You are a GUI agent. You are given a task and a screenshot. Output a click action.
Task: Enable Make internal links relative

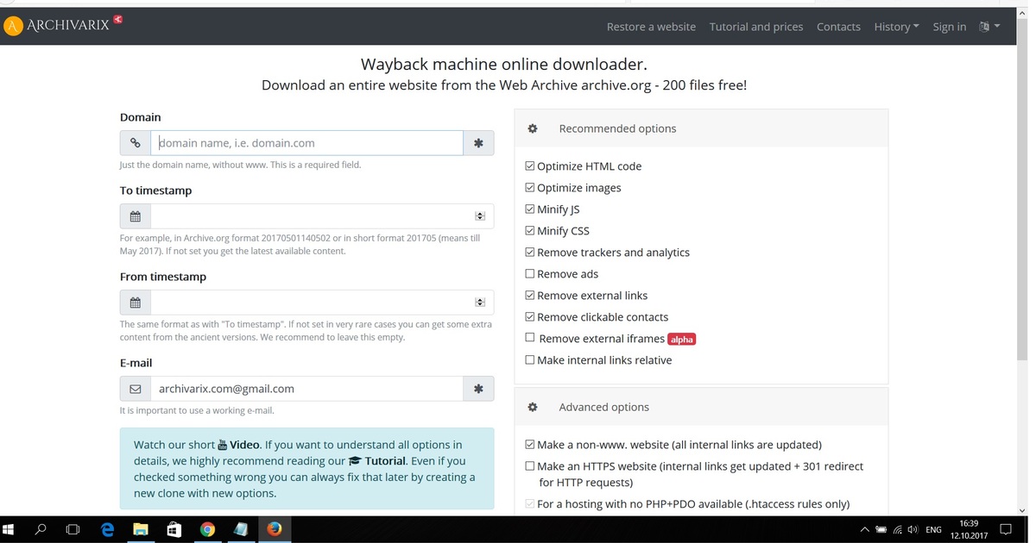(x=530, y=360)
